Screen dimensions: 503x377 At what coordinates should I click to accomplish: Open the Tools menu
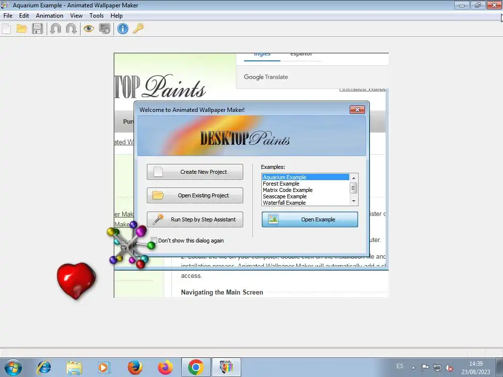coord(96,16)
